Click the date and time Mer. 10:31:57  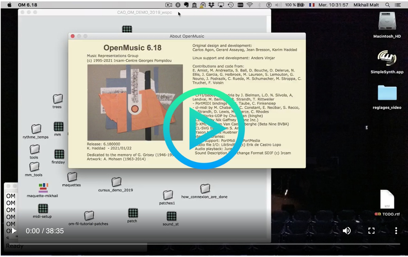pyautogui.click(x=333, y=5)
